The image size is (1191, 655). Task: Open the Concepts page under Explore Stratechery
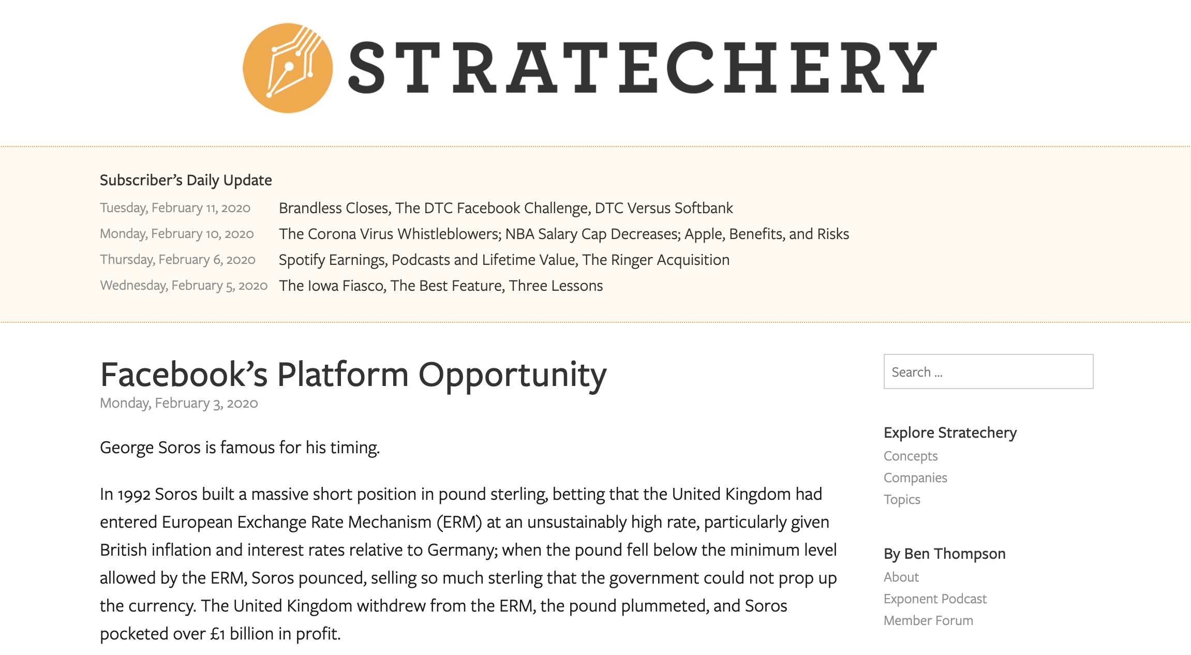[x=910, y=456]
